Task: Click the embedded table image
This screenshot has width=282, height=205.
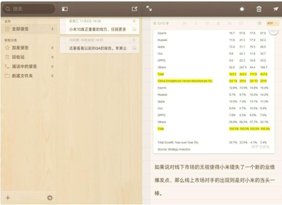Action: pyautogui.click(x=214, y=92)
